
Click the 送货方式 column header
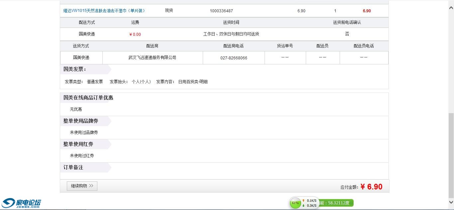tap(81, 46)
